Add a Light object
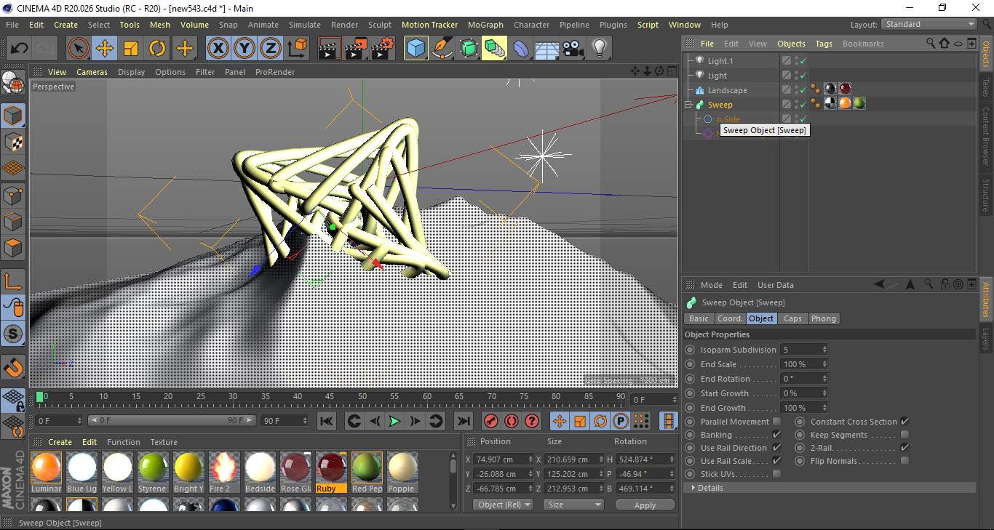Viewport: 994px width, 530px height. coord(600,49)
